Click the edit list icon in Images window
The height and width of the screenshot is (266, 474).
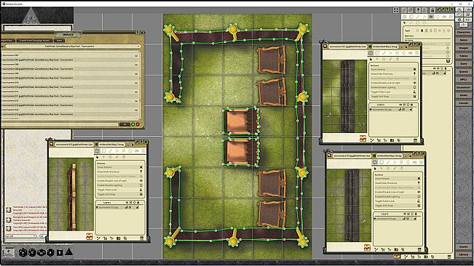[138, 124]
